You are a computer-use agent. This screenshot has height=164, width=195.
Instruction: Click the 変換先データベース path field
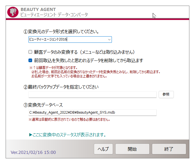point(92,113)
